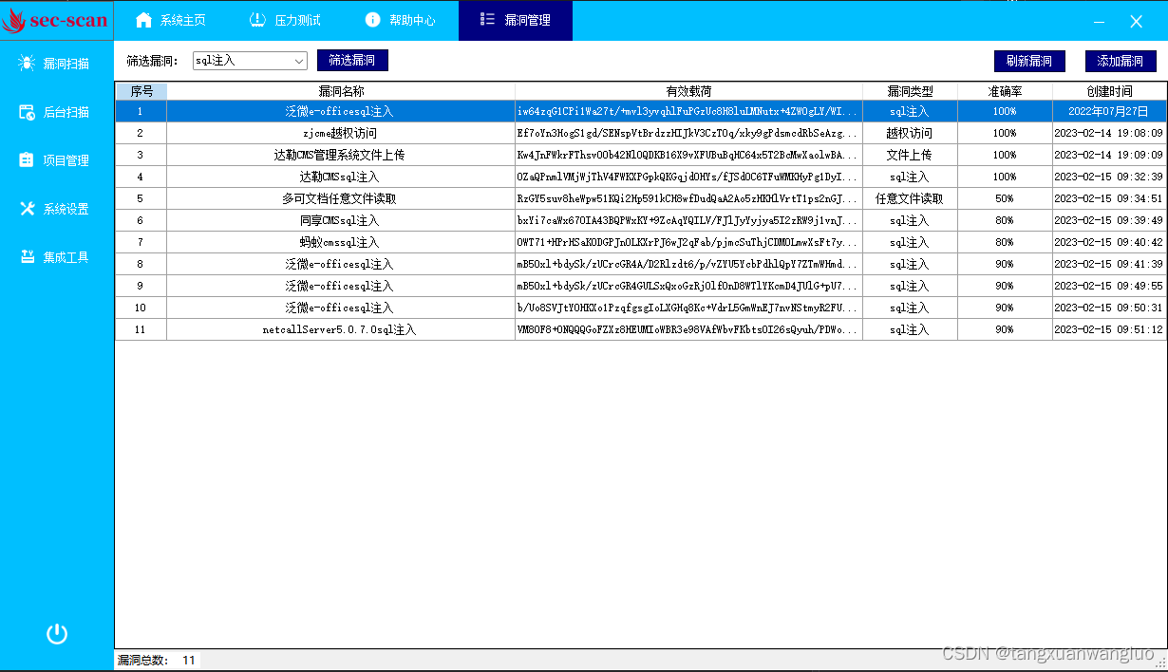Open the 帮助中心 tab
Screen dimensions: 1168x672
point(401,20)
